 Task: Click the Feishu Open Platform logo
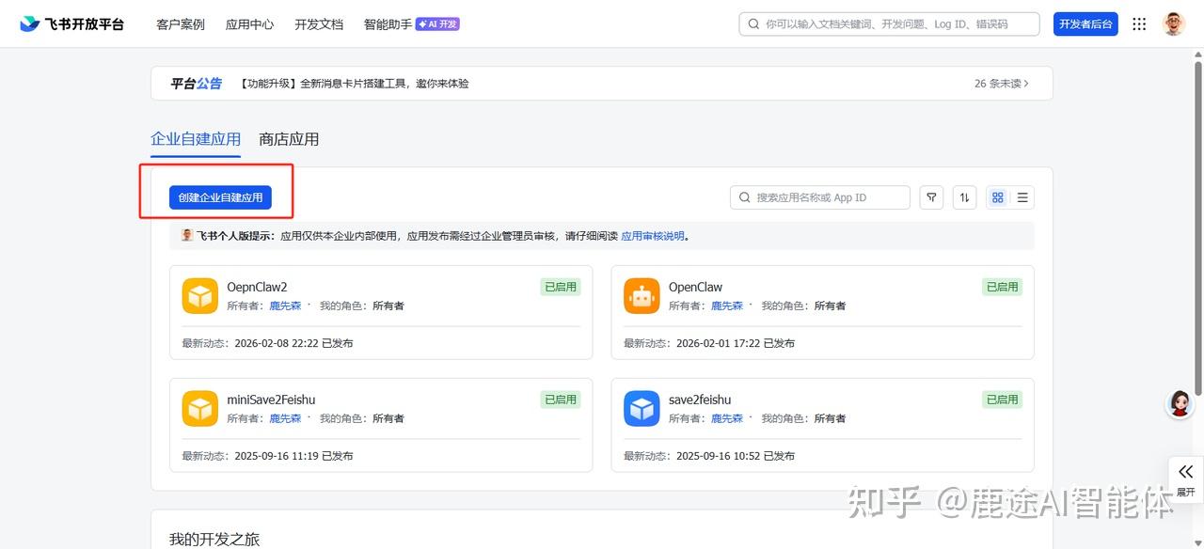coord(71,24)
